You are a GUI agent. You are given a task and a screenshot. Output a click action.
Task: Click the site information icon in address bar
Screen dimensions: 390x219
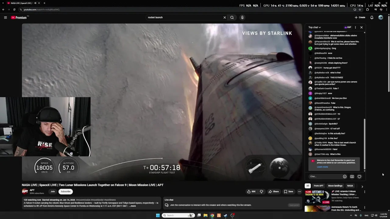coord(21,9)
